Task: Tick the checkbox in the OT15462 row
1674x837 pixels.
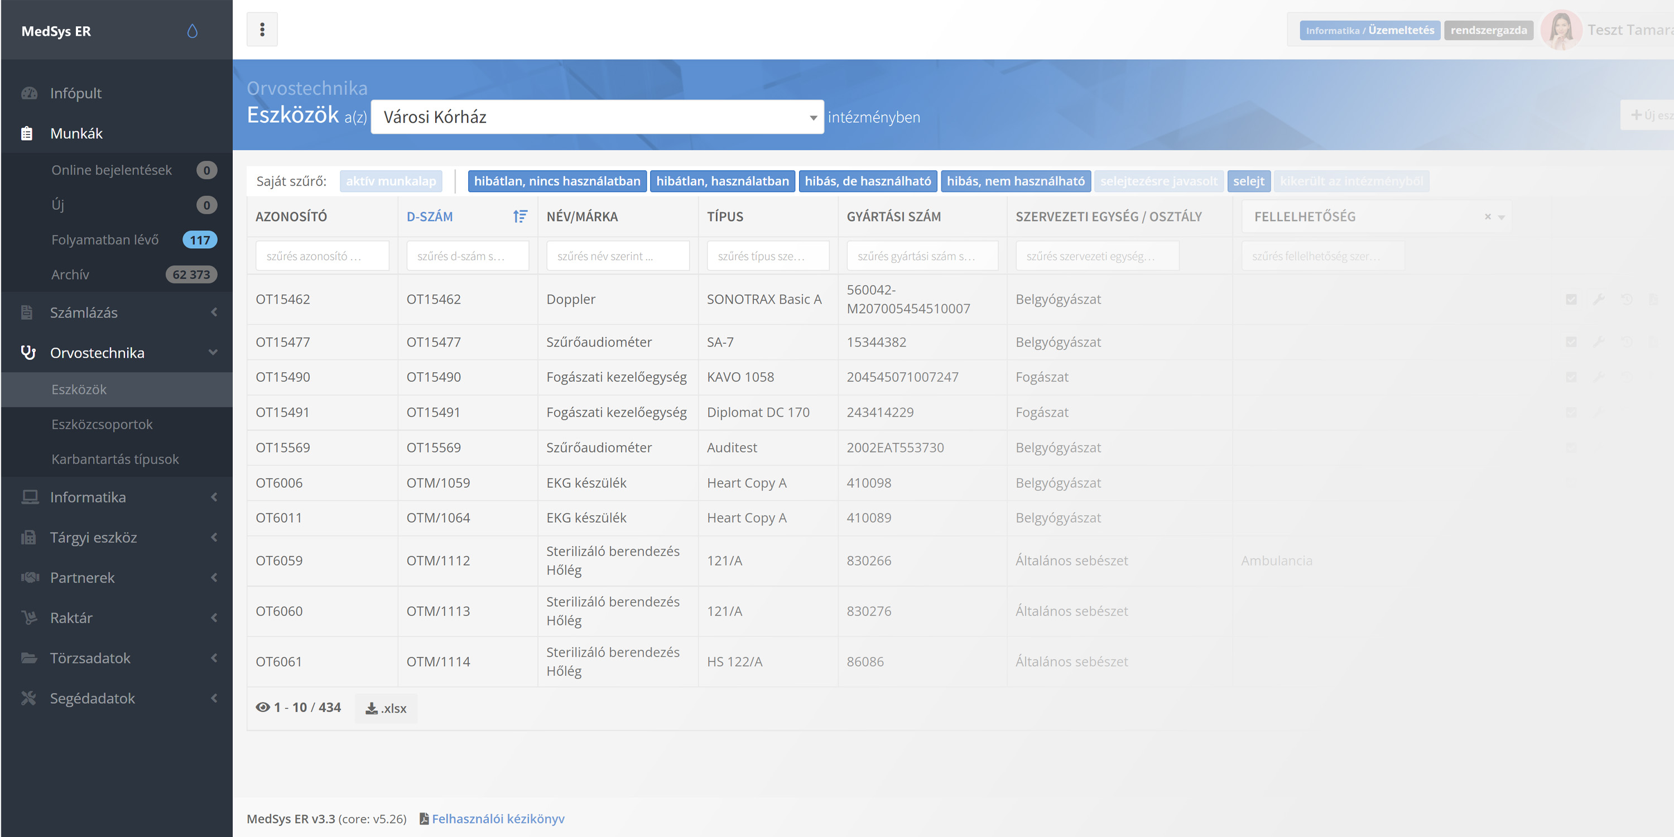Action: [x=1571, y=299]
